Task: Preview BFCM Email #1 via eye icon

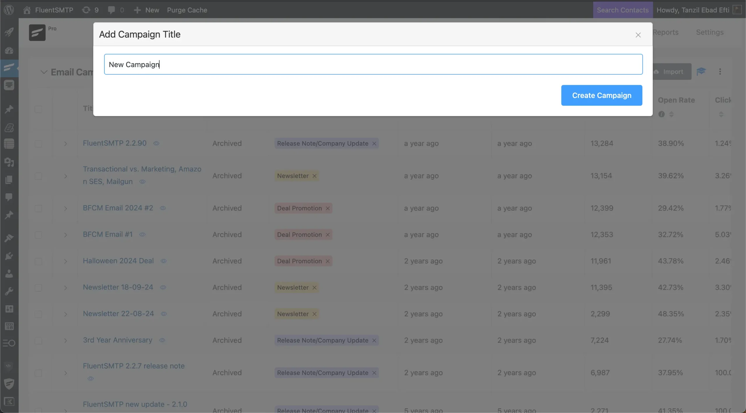Action: pos(142,235)
